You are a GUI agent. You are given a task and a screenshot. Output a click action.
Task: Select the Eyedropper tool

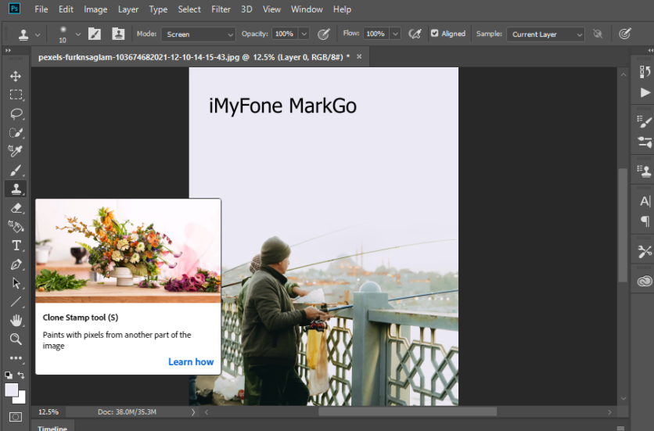(16, 151)
